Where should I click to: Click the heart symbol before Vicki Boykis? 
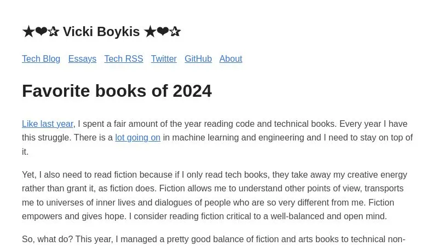pos(41,32)
